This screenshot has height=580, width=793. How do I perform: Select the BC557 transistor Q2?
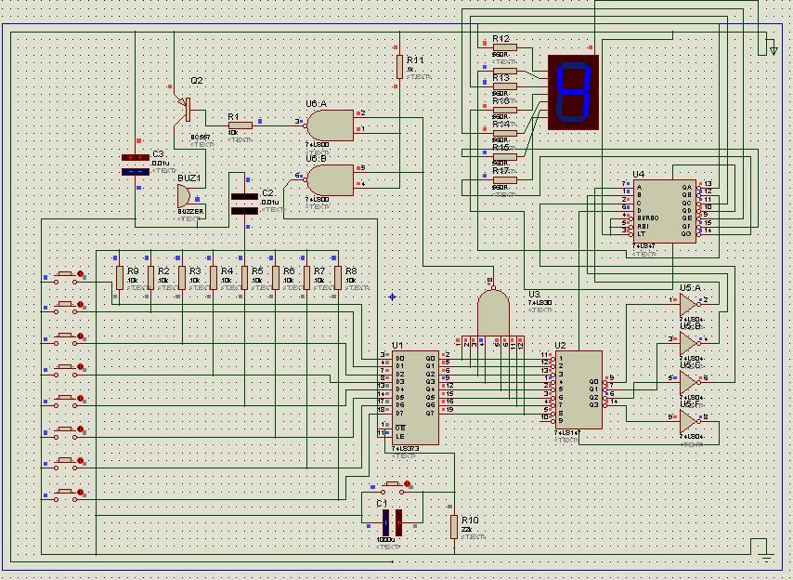pyautogui.click(x=184, y=110)
